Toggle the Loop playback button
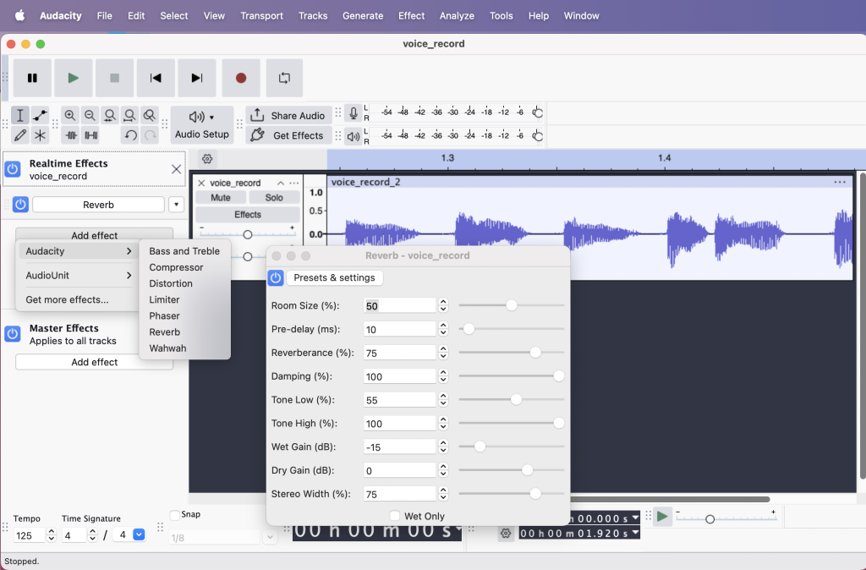The image size is (866, 570). [x=284, y=78]
